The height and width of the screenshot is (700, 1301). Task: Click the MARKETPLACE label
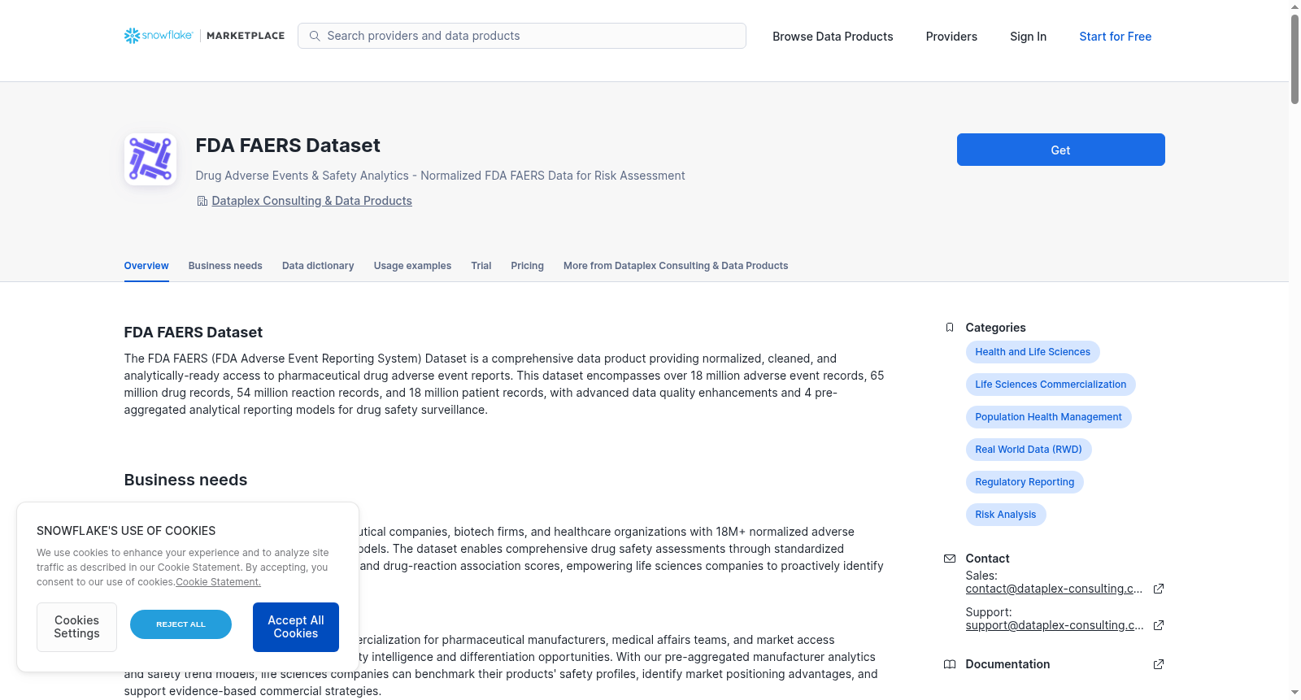[246, 36]
